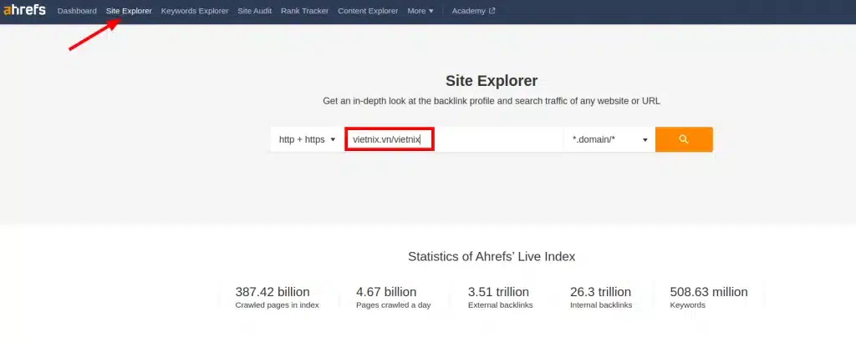Focus the domain search input field

tap(454, 139)
